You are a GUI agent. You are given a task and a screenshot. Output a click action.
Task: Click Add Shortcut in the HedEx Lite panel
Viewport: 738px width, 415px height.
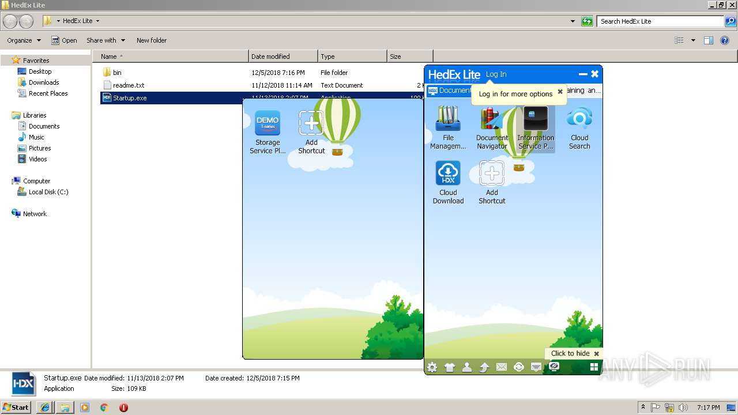click(x=492, y=182)
